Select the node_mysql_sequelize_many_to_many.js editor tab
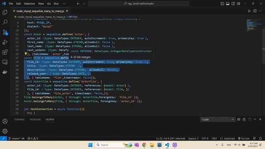265x149 pixels. [x=40, y=11]
